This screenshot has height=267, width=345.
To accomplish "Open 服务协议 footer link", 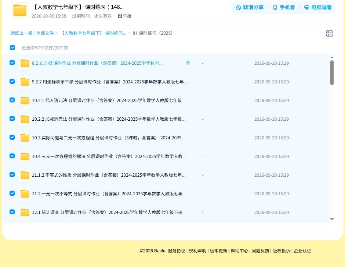I will pos(177,251).
